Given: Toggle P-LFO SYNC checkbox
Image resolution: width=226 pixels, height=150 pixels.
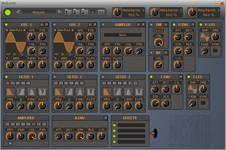Looking at the screenshot, I should pyautogui.click(x=215, y=51).
